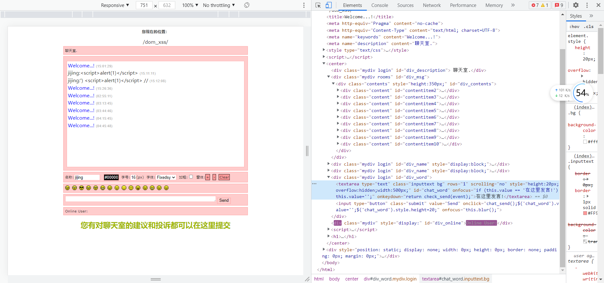Insert the sad frowning emoticon
This screenshot has width=604, height=283.
pos(159,188)
